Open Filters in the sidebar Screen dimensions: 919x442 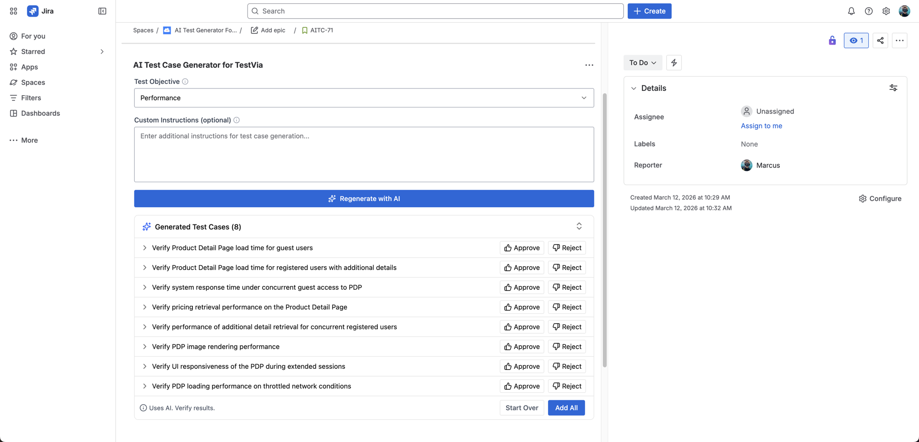pyautogui.click(x=31, y=98)
